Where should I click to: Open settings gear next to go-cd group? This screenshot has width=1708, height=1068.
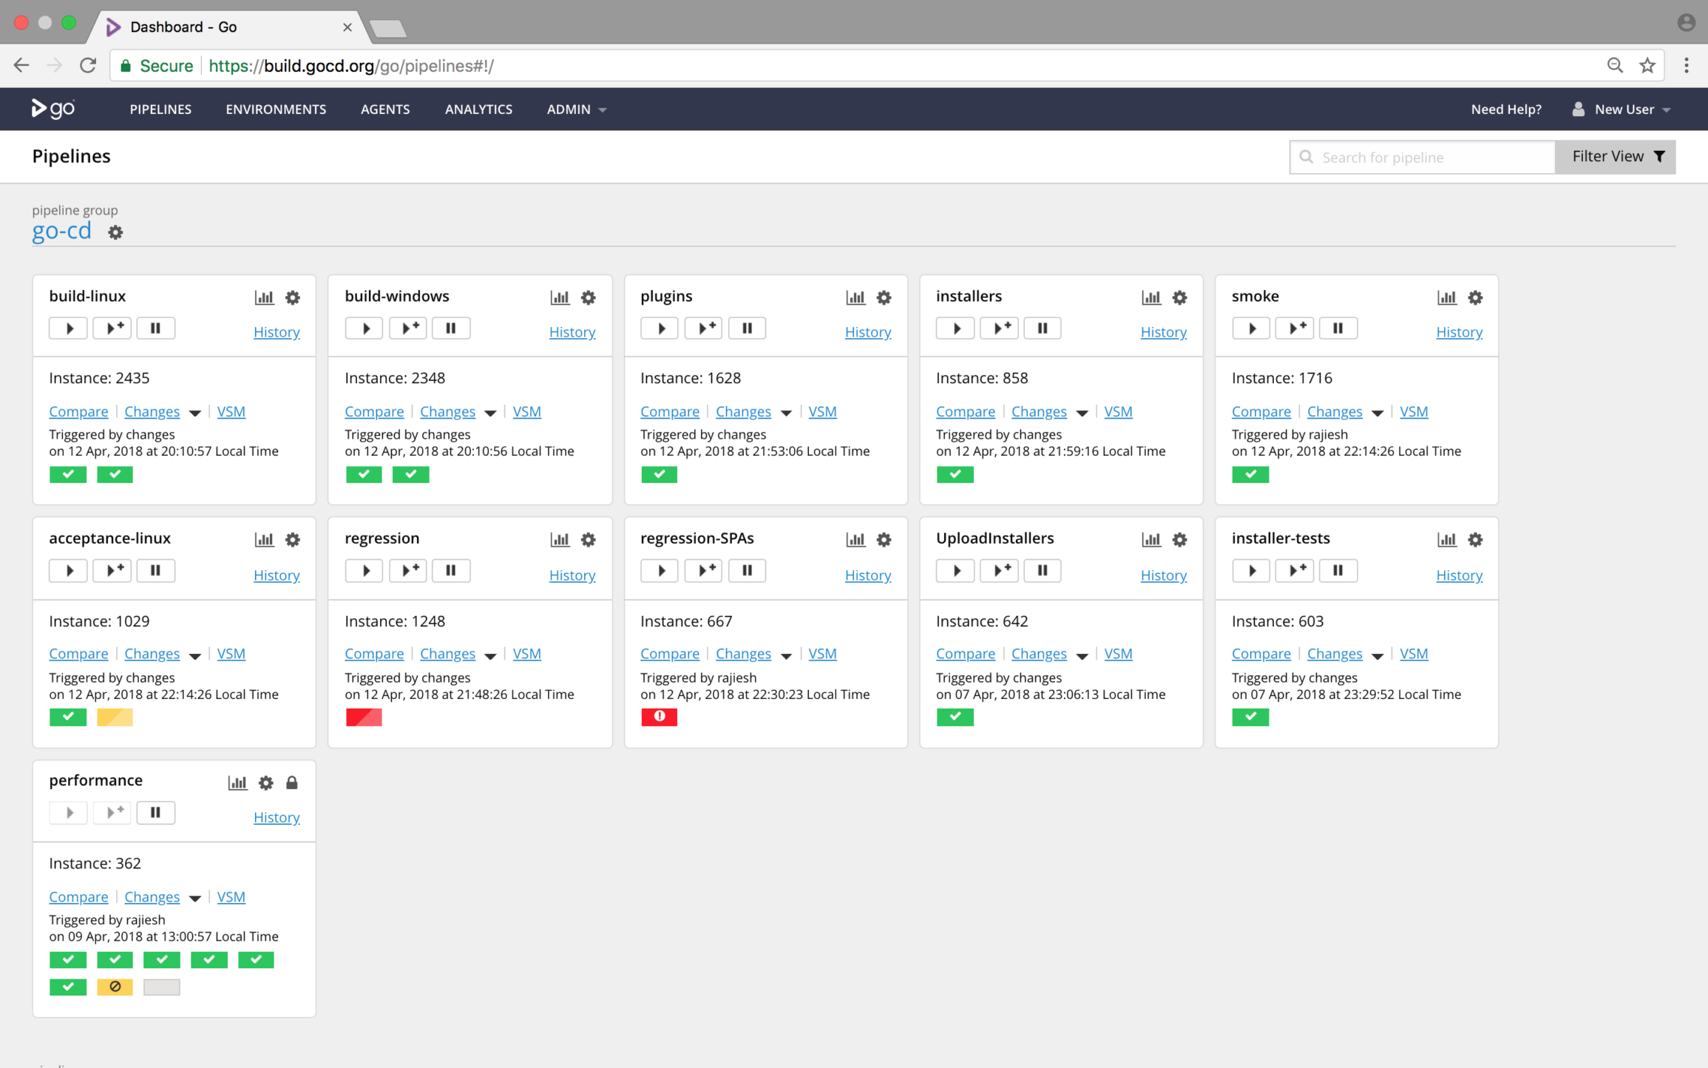[x=115, y=231]
